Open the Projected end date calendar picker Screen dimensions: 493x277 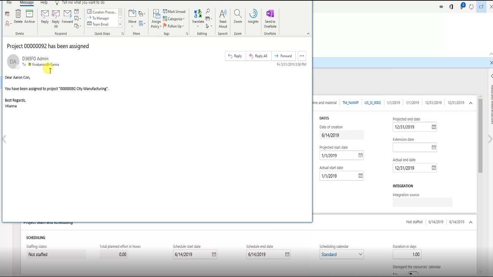(434, 127)
